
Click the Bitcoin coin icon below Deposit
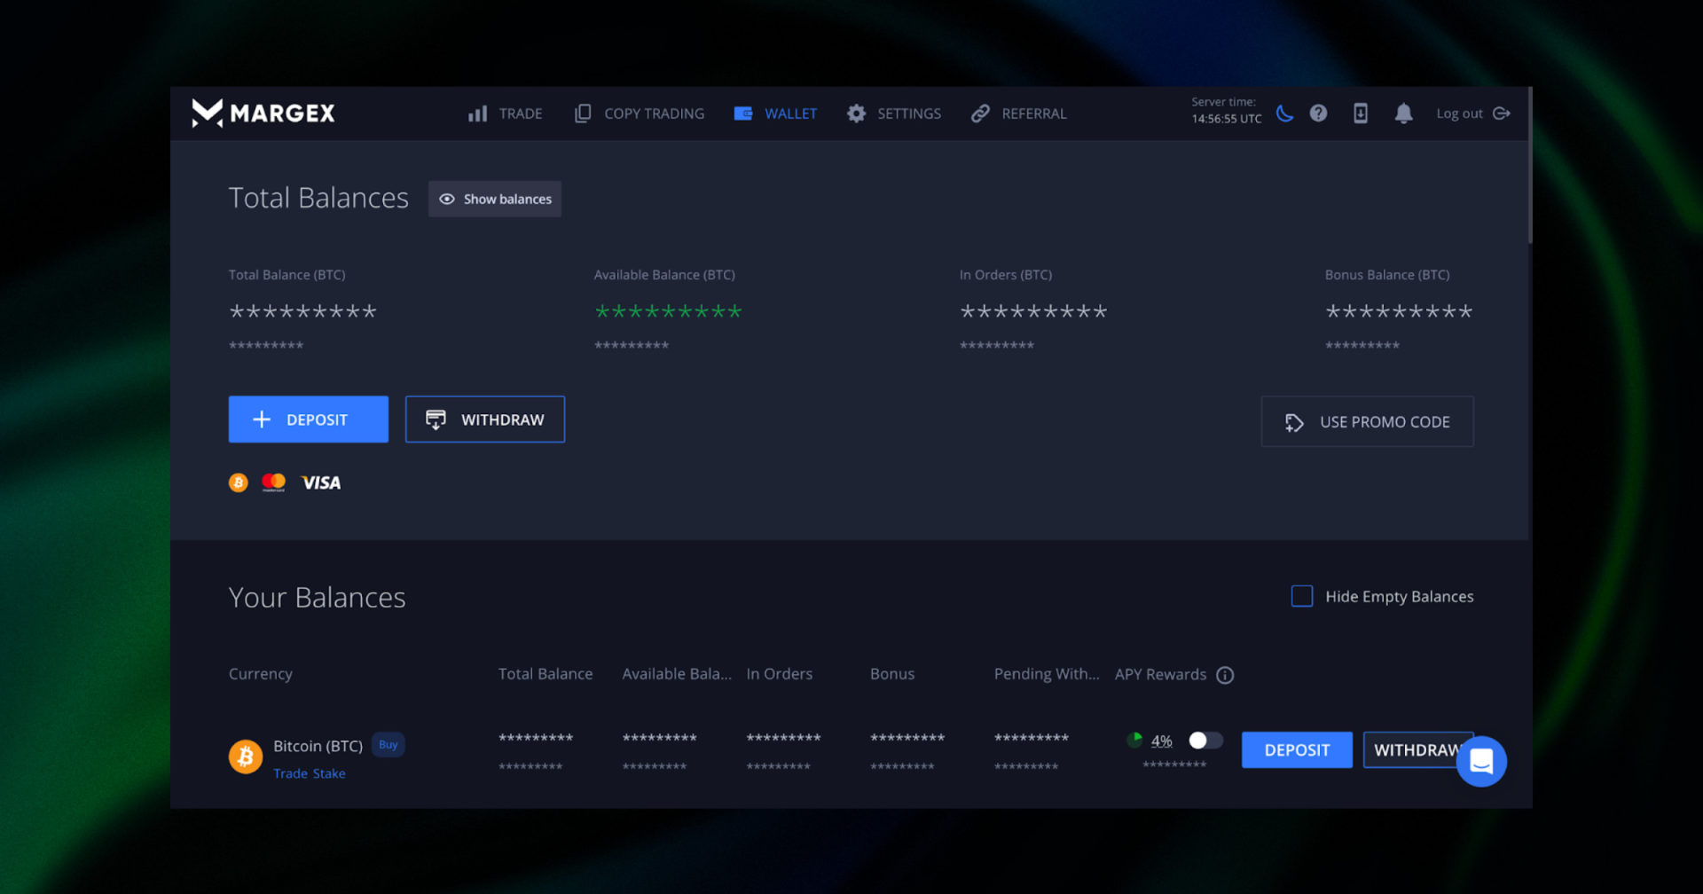[x=238, y=482]
